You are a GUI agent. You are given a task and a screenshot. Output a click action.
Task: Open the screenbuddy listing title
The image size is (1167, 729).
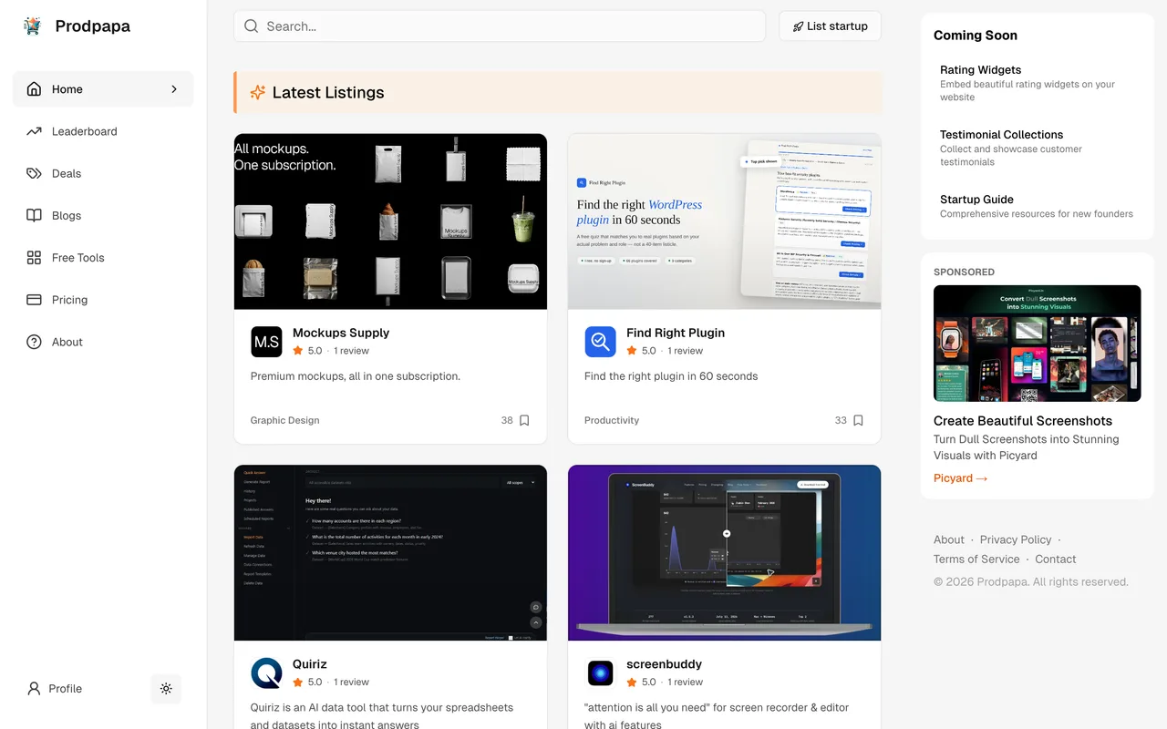click(664, 664)
